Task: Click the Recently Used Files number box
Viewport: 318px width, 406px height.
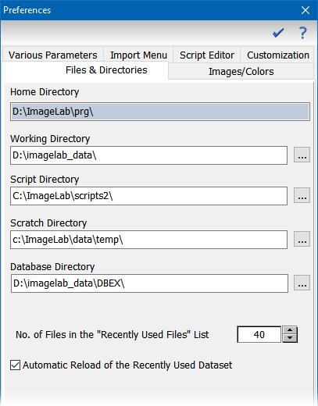Action: click(x=259, y=334)
